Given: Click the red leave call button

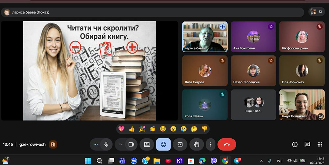Looking at the screenshot, I should [x=226, y=144].
